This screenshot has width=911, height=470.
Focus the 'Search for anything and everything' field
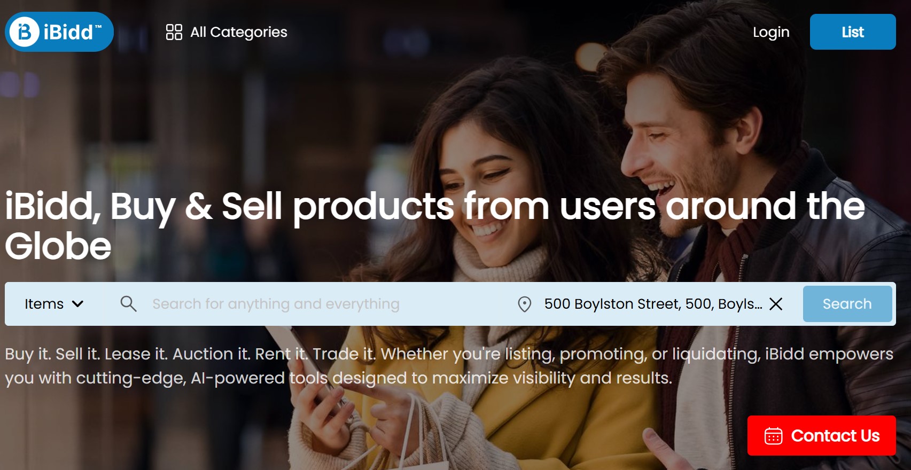tap(276, 304)
